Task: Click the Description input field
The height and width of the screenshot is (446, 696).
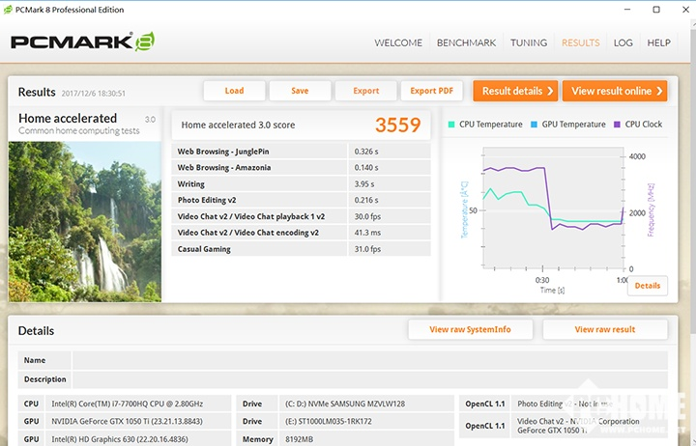Action: (x=369, y=379)
